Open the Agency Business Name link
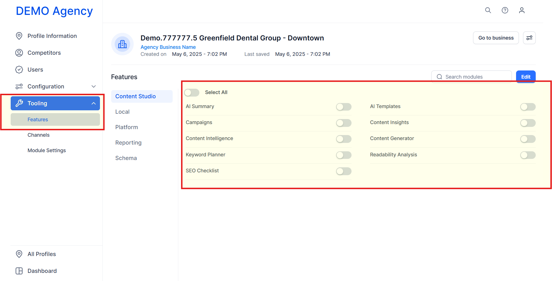Viewport: 552px width, 281px height. [168, 47]
